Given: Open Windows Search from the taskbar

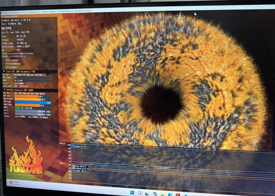Looking at the screenshot, I should pyautogui.click(x=140, y=193).
